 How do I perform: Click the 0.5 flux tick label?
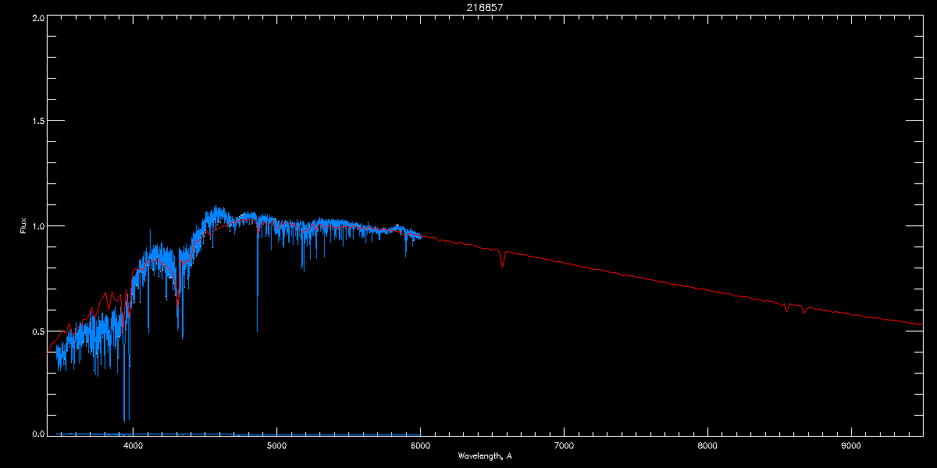tap(37, 331)
